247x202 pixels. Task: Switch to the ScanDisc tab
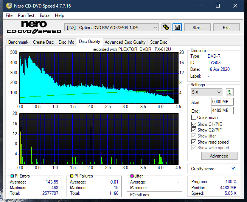coord(158,42)
